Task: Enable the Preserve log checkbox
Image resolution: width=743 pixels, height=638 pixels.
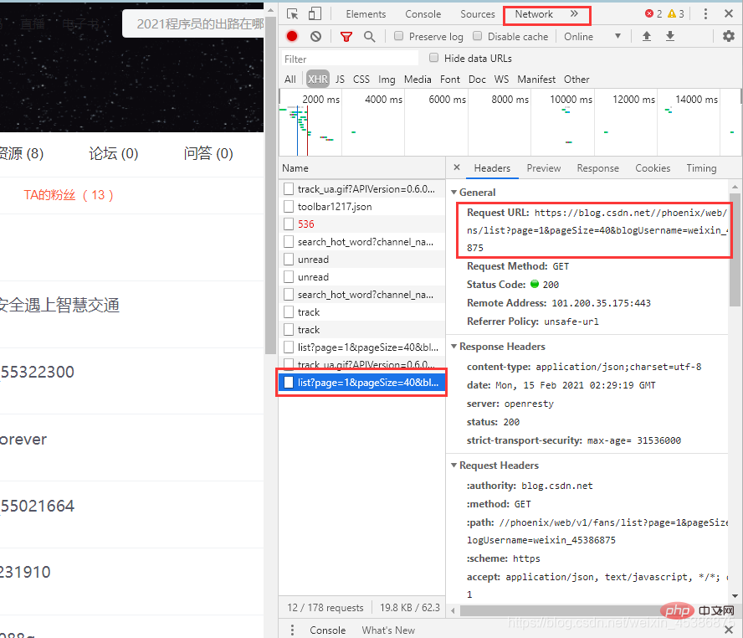Action: pyautogui.click(x=399, y=36)
